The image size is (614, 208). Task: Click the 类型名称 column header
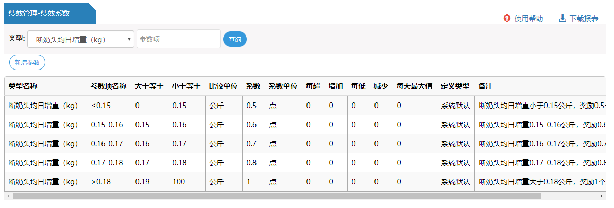click(x=24, y=86)
